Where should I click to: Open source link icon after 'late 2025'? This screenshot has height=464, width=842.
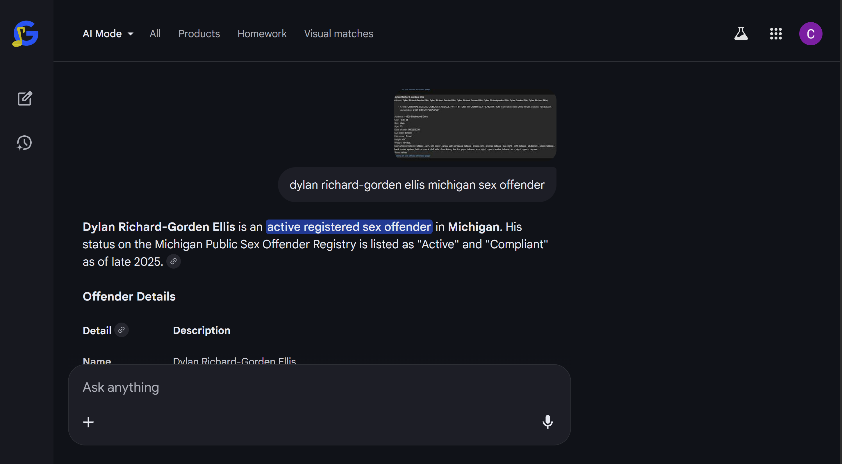click(x=174, y=261)
